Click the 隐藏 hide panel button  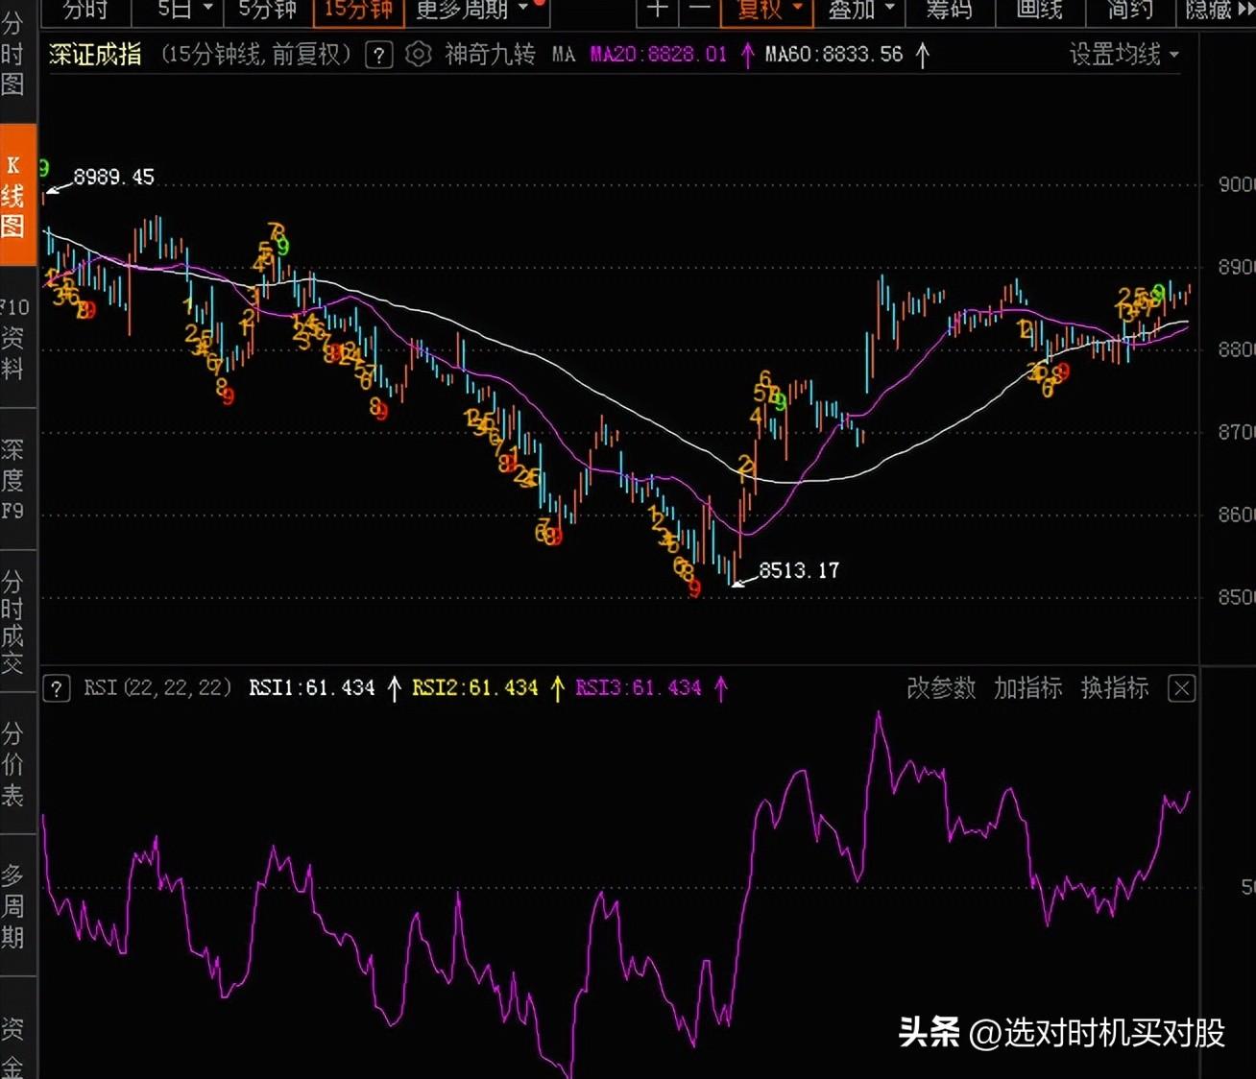click(x=1217, y=11)
